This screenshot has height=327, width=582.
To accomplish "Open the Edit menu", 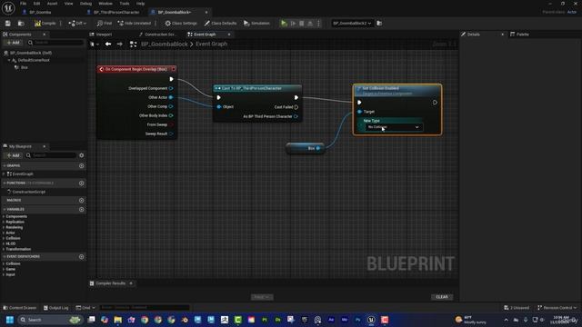I will tap(36, 4).
